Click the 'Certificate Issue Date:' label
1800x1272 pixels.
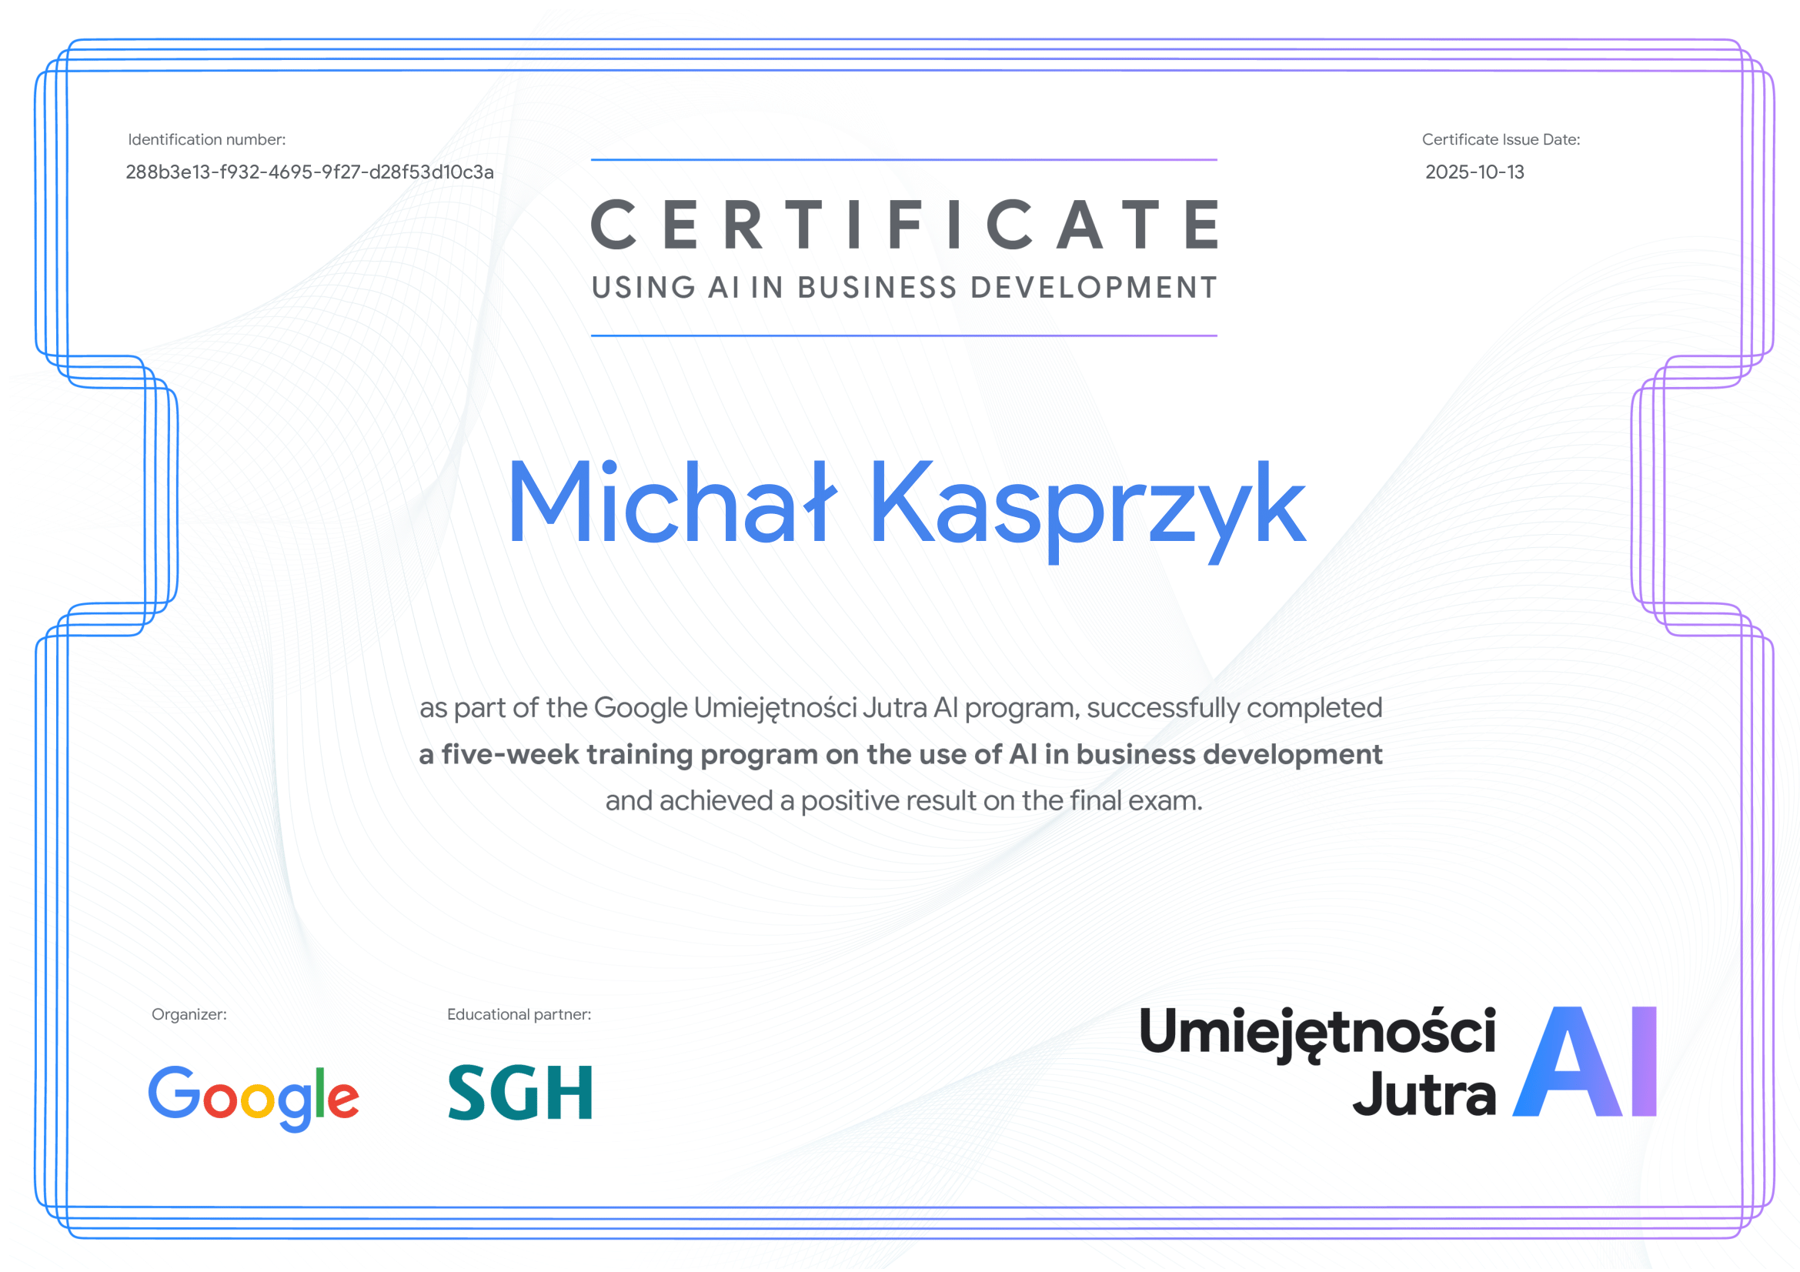(x=1501, y=139)
